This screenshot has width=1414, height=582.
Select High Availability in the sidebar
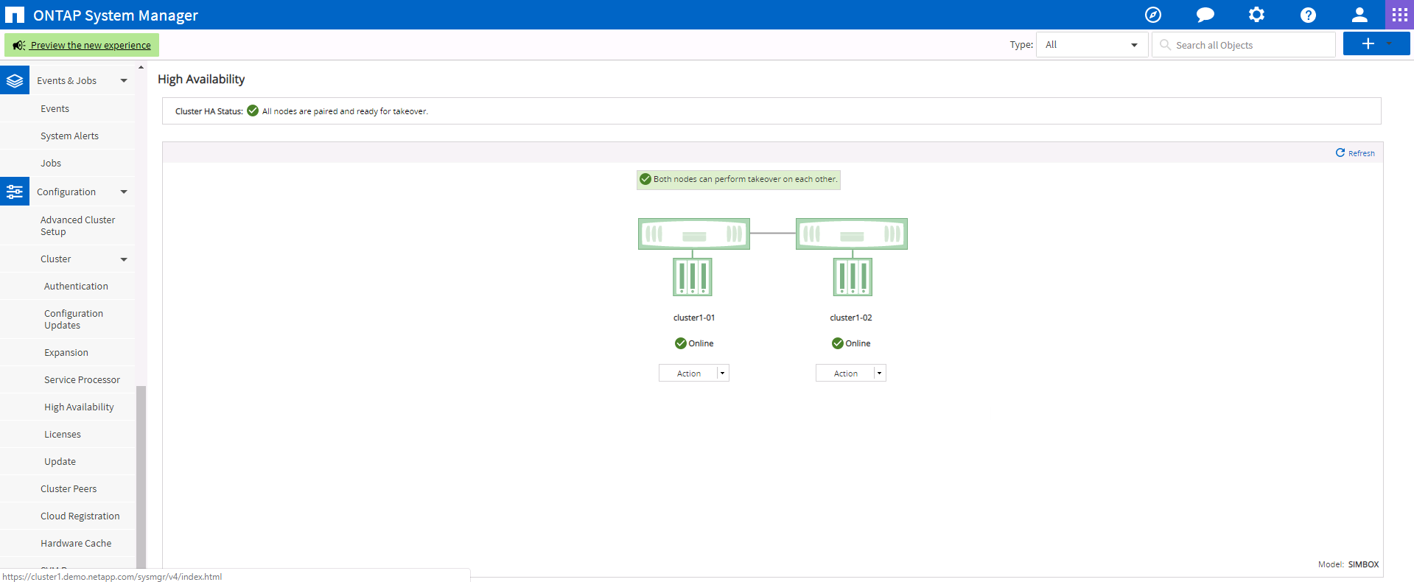click(x=79, y=407)
